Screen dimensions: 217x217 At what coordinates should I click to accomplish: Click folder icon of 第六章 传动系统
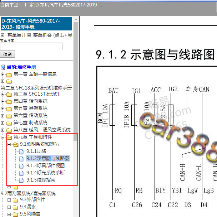click(x=9, y=116)
